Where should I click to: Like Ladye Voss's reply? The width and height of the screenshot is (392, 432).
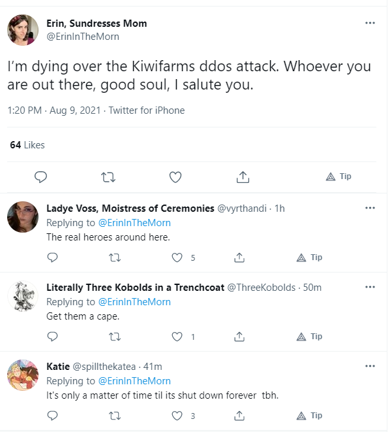pyautogui.click(x=176, y=258)
